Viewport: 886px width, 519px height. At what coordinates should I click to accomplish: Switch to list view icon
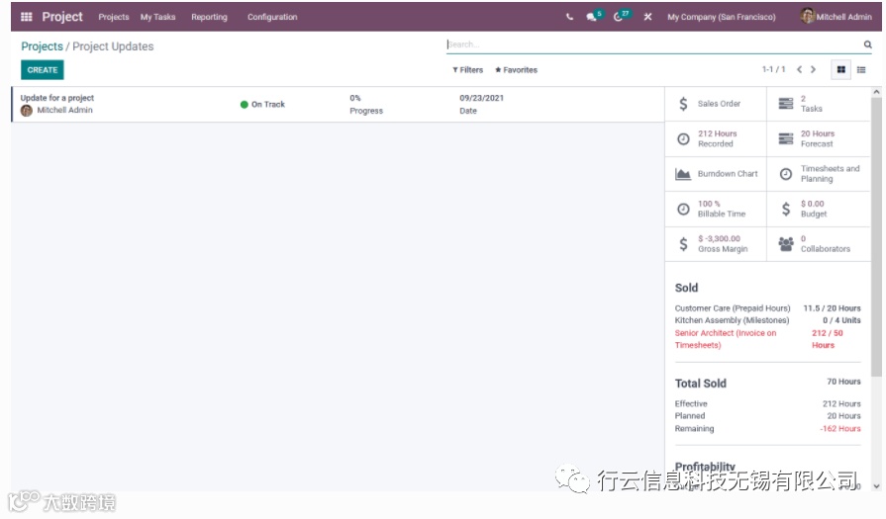[x=861, y=69]
